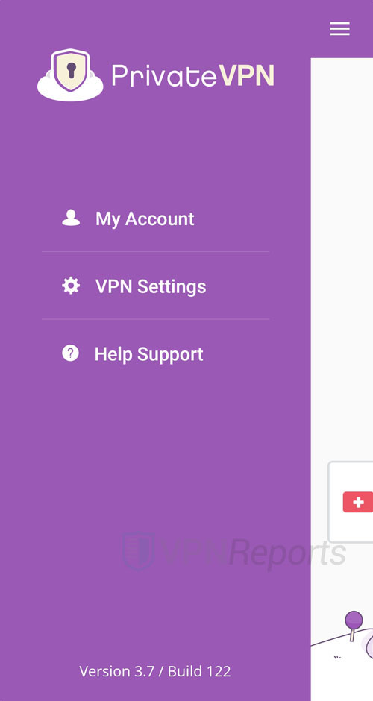Select the Swiss flag icon
The width and height of the screenshot is (373, 701).
click(x=358, y=502)
